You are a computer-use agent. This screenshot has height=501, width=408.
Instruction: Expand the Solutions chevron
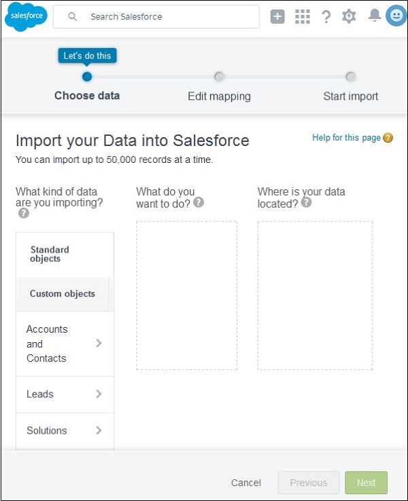point(99,430)
